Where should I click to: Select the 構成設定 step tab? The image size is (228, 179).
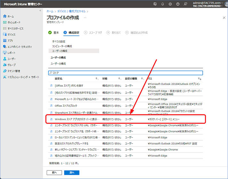71,33
